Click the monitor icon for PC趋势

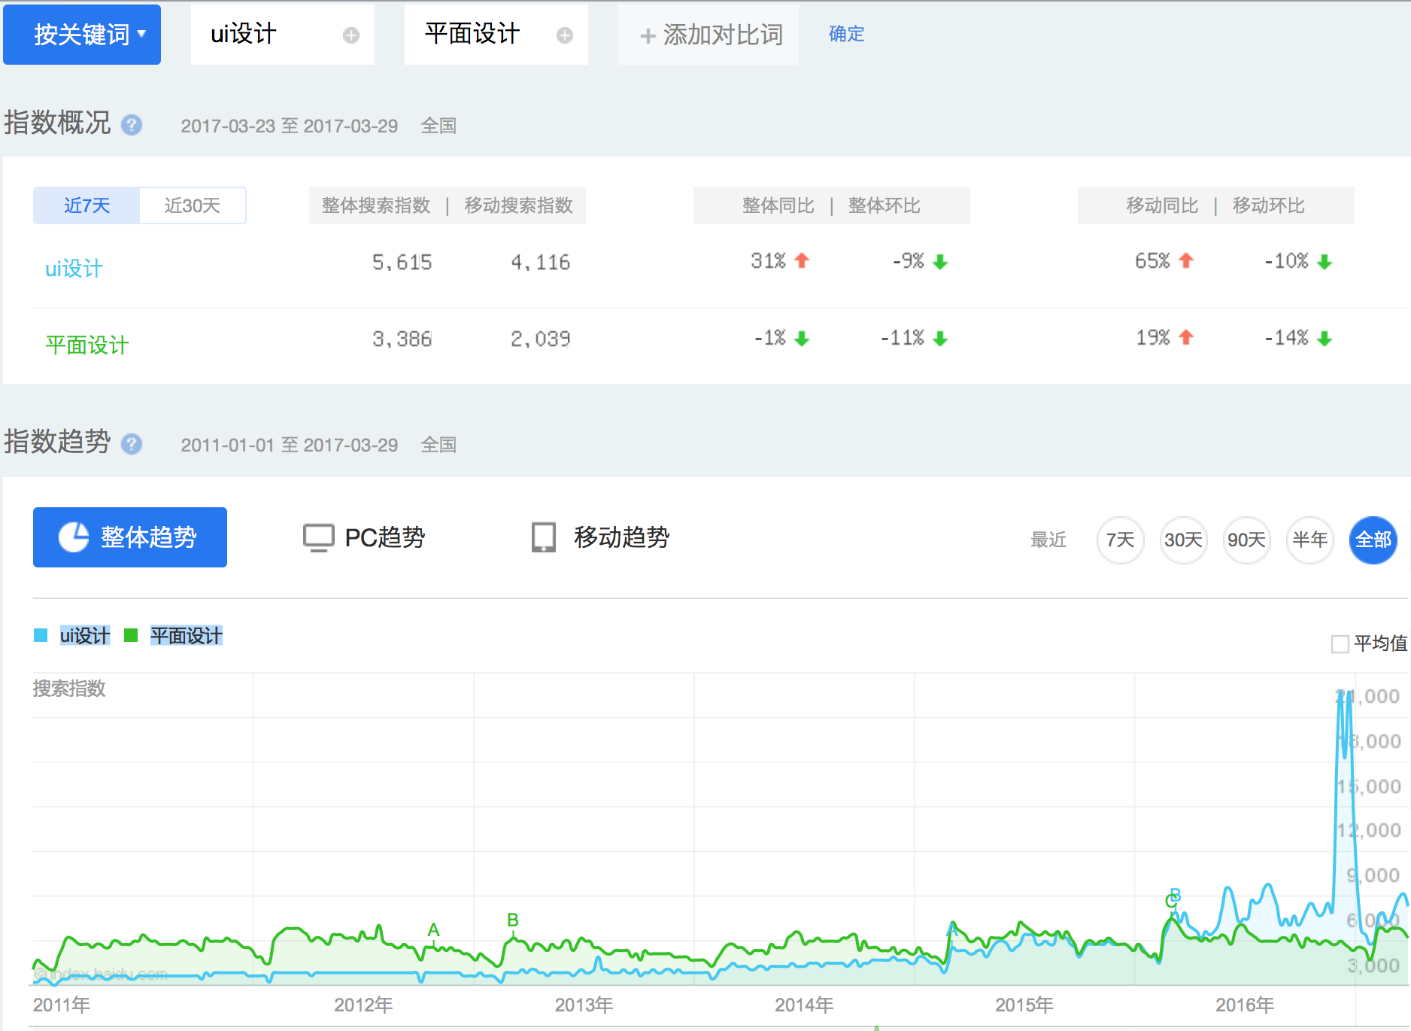pyautogui.click(x=318, y=537)
